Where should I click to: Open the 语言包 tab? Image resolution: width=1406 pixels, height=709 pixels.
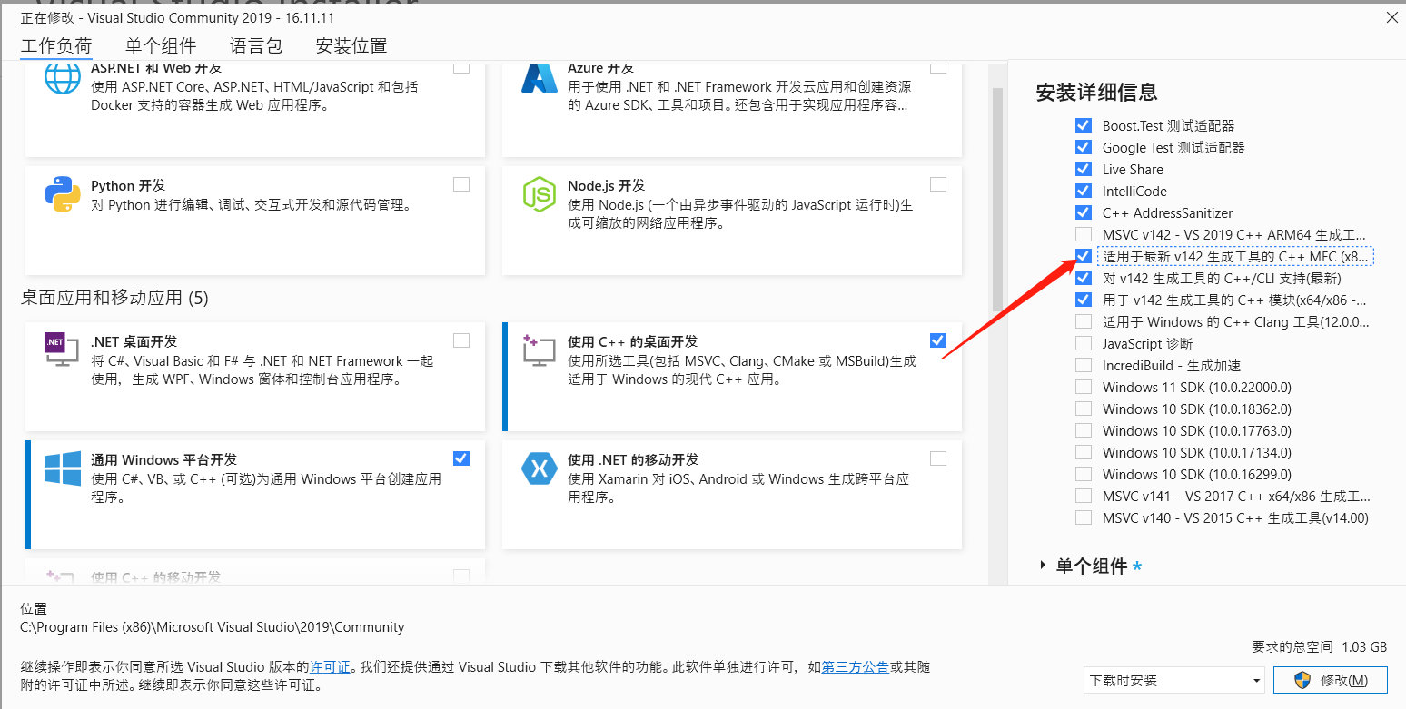pos(256,46)
